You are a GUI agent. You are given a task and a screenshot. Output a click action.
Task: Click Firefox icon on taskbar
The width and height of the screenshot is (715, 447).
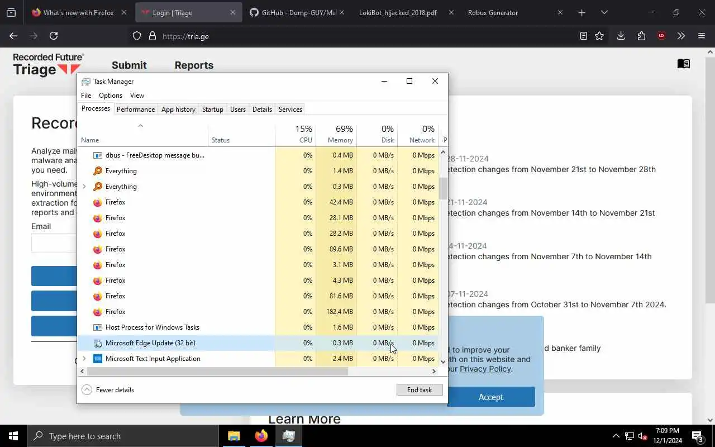(261, 436)
